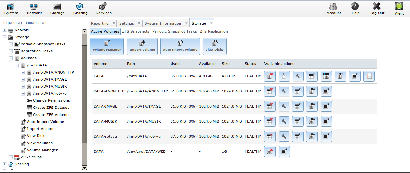Select Create ZFS Volume in sidebar tree
This screenshot has width=410, height=173.
[x=51, y=115]
